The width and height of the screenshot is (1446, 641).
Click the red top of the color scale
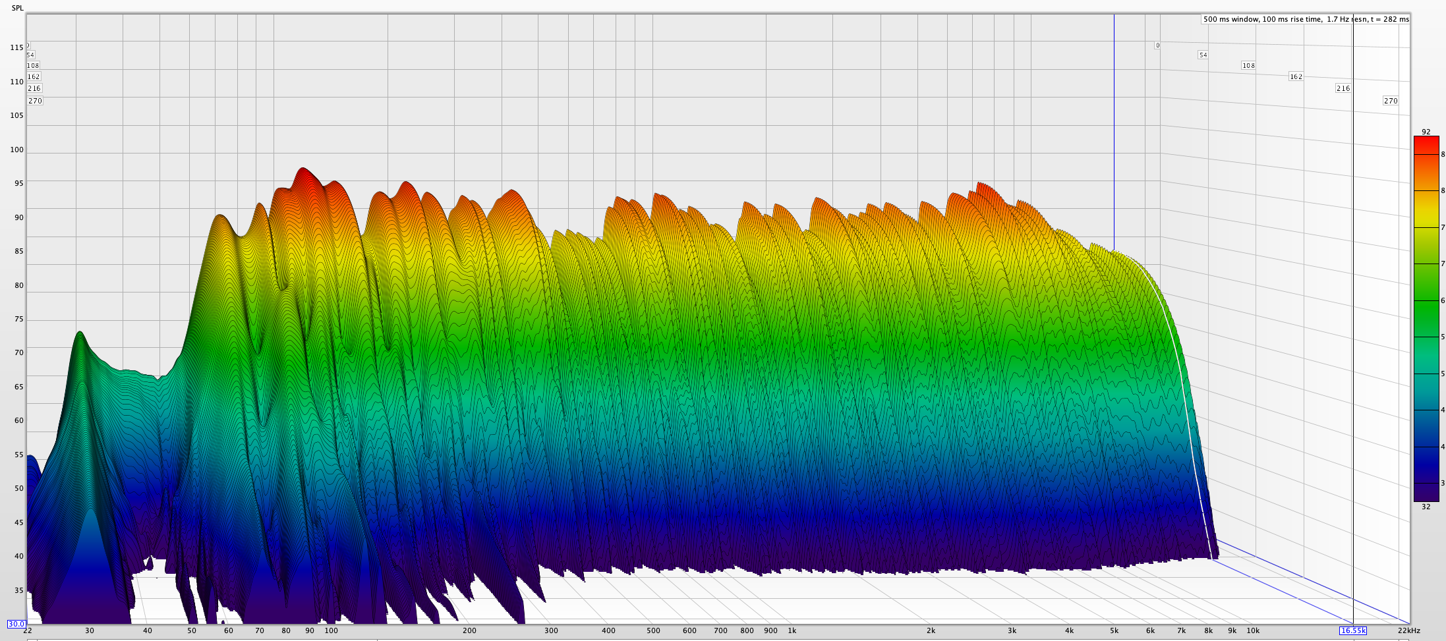1426,142
